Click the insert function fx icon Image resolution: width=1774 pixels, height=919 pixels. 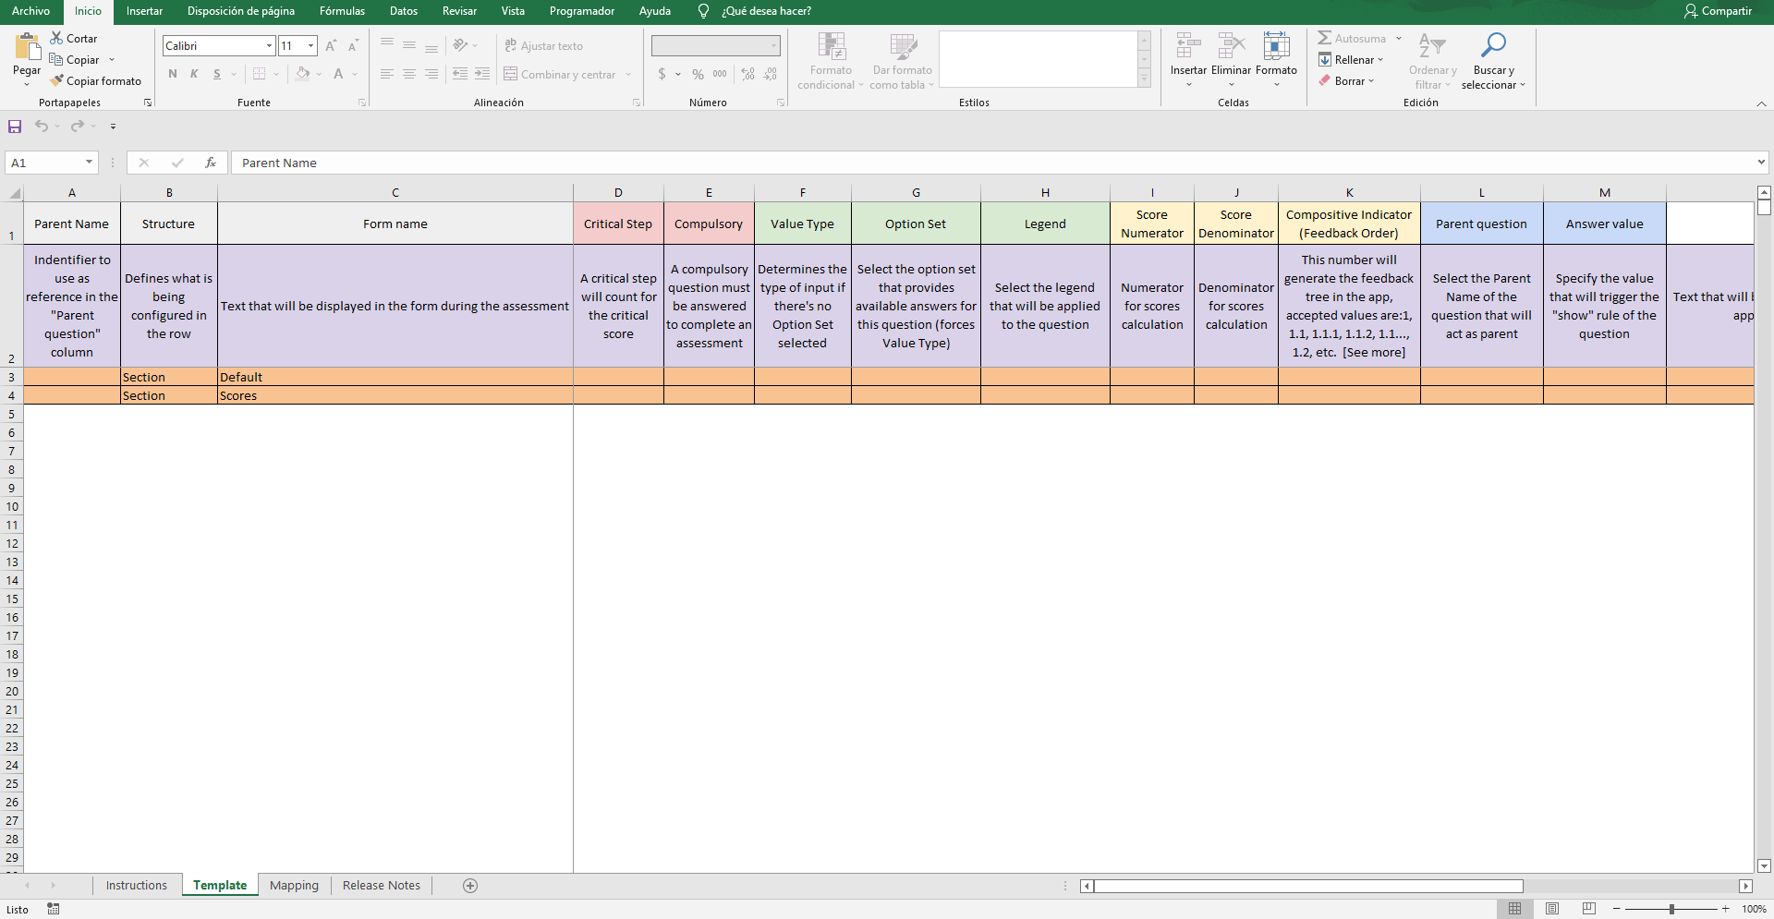click(211, 163)
